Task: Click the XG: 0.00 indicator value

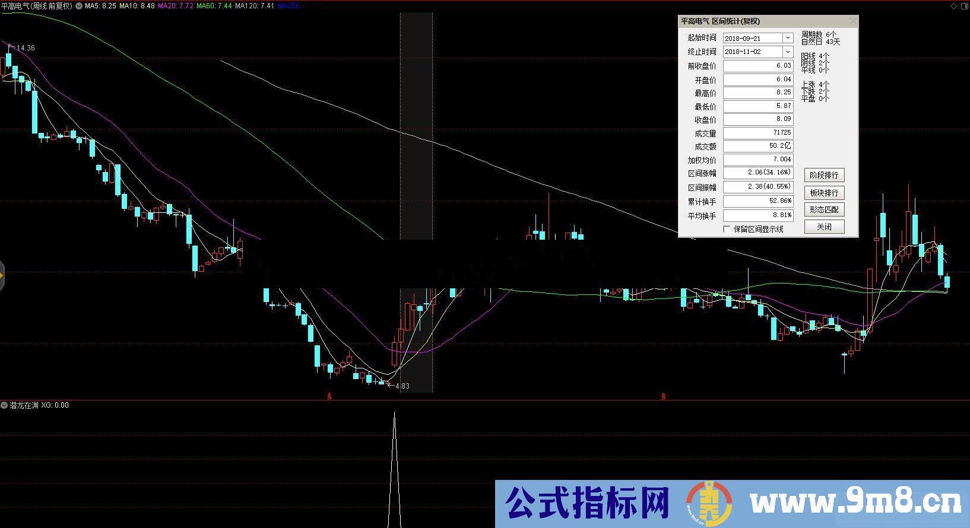Action: [x=55, y=405]
